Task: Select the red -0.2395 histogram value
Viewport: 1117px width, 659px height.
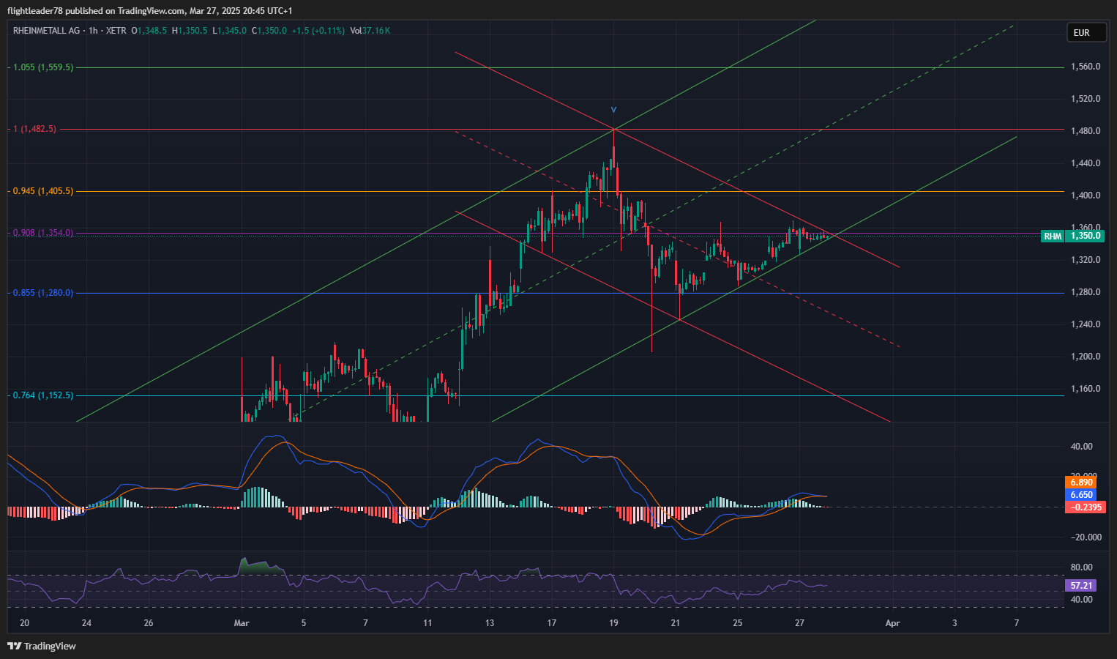Action: tap(1086, 507)
